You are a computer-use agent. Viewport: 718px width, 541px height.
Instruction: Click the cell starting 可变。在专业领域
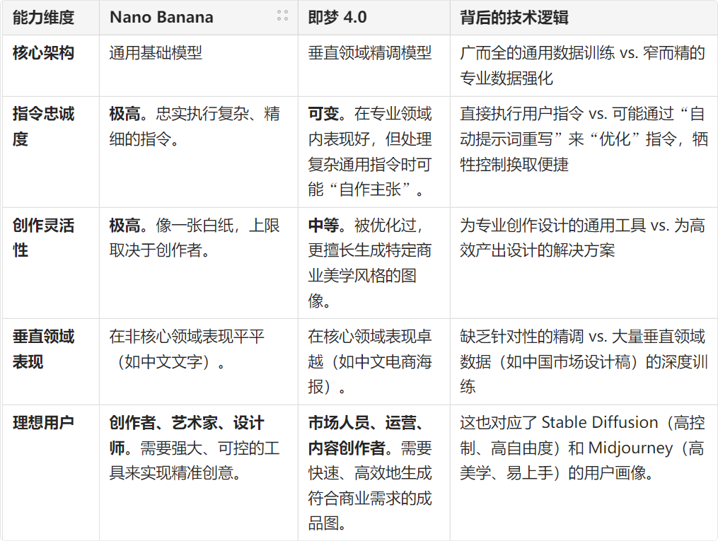point(374,151)
